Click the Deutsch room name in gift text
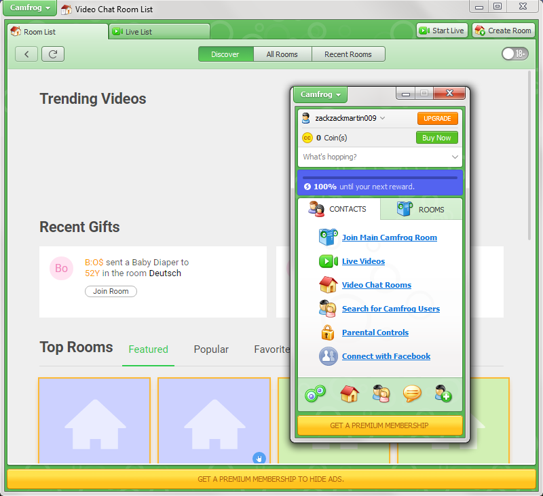 [165, 273]
